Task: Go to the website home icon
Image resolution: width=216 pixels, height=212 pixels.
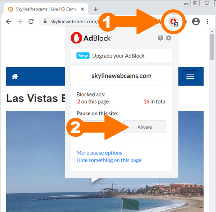Action: 15,76
